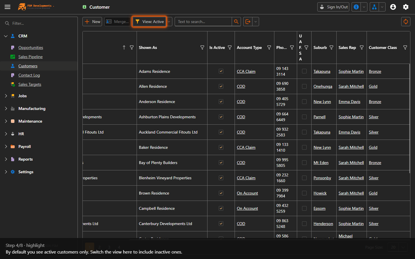The height and width of the screenshot is (259, 415).
Task: Click the Opportunities sidebar icon
Action: pos(13,47)
